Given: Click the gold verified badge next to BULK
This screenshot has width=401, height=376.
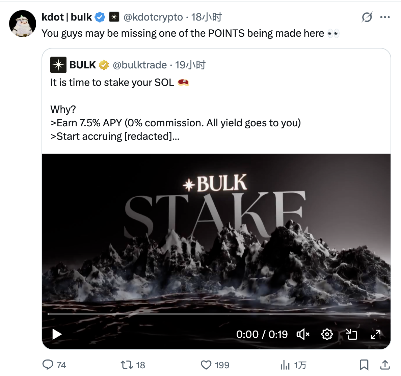Looking at the screenshot, I should pyautogui.click(x=104, y=65).
